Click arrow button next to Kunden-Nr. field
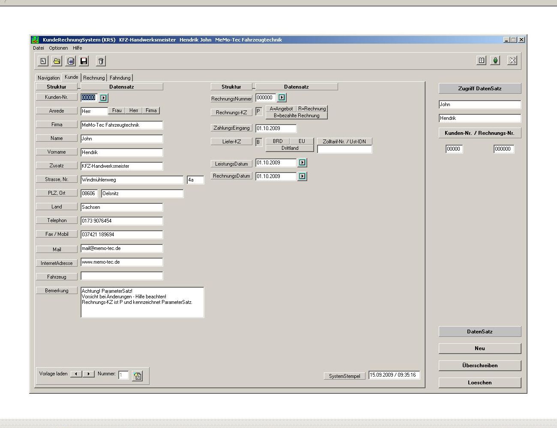 (x=104, y=98)
